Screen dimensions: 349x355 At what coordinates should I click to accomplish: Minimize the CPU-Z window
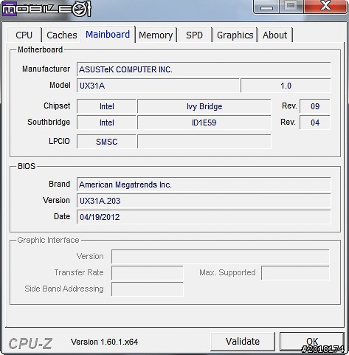pos(266,7)
